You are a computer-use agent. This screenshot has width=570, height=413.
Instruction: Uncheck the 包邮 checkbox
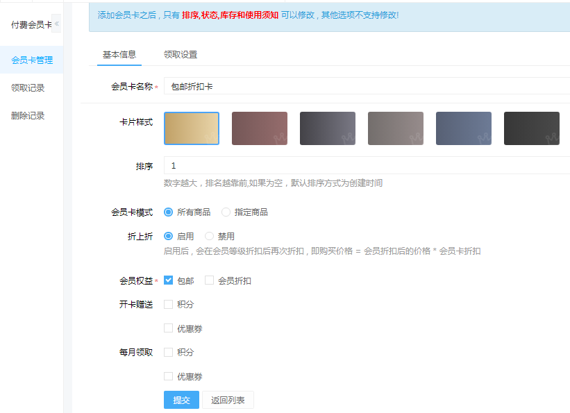168,280
